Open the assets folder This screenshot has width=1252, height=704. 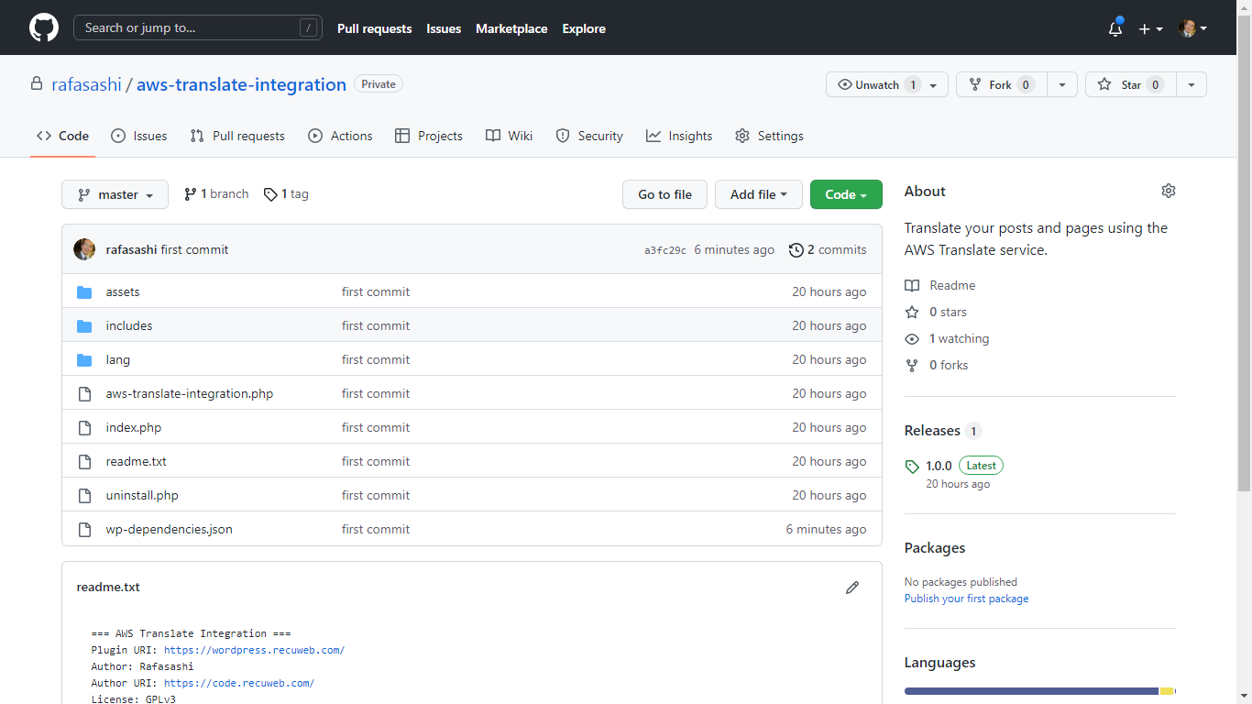point(123,291)
